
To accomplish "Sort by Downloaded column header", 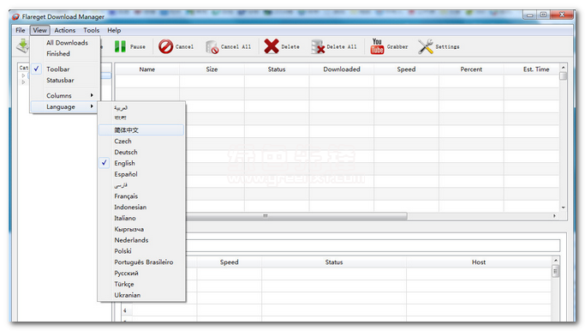I will tap(342, 69).
